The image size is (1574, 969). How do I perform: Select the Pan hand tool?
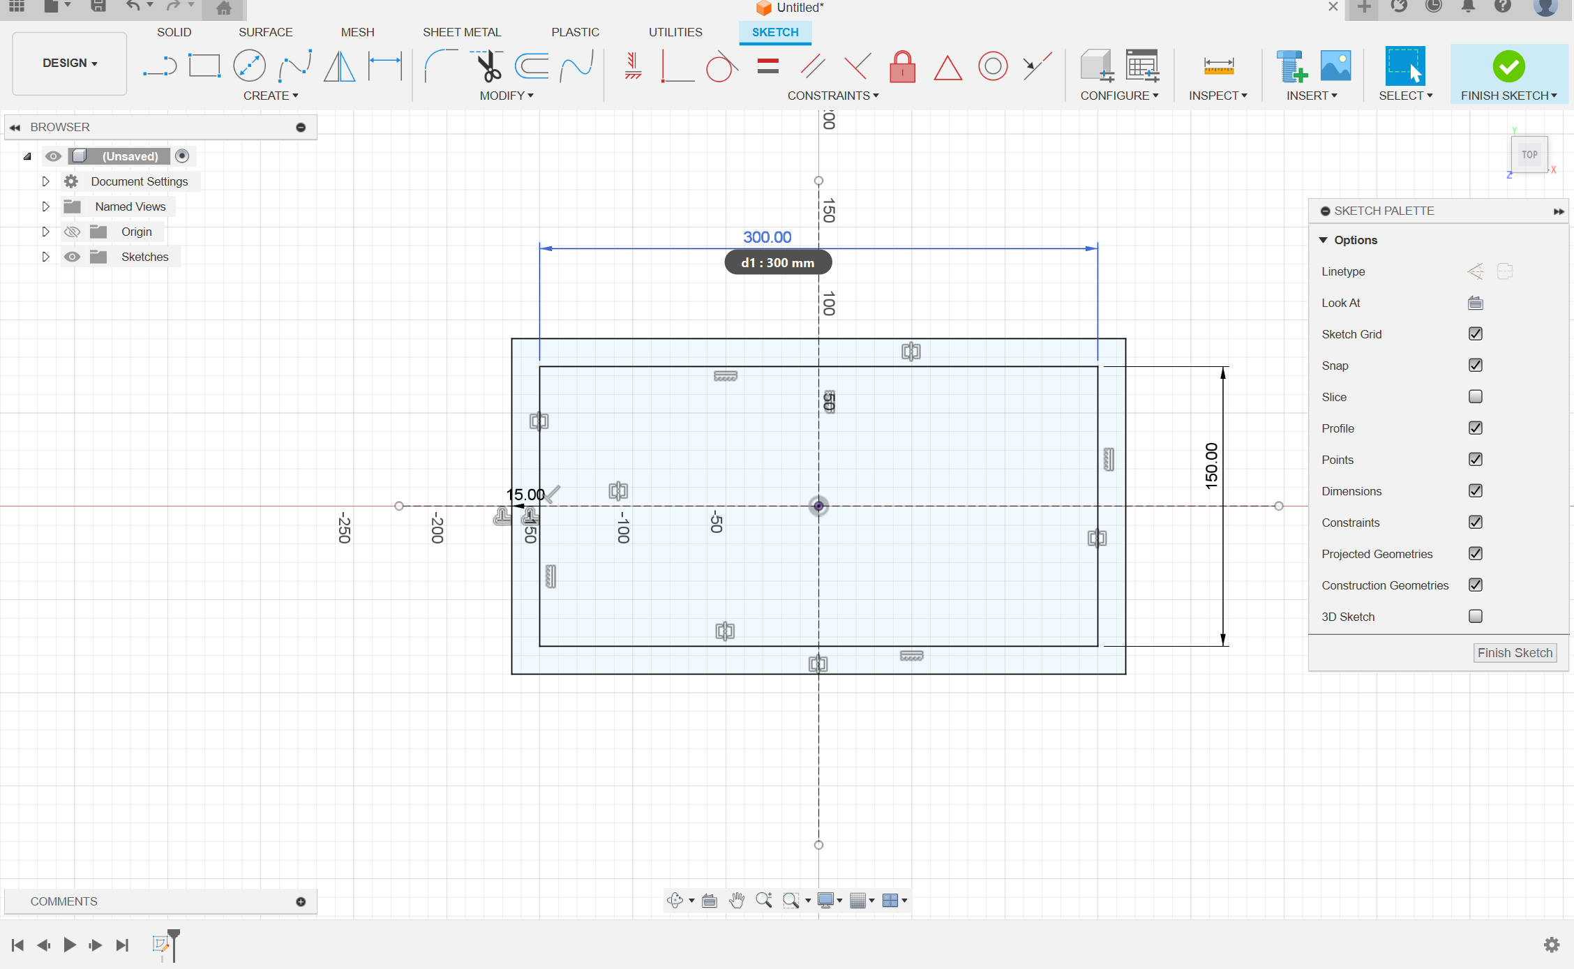pyautogui.click(x=737, y=900)
